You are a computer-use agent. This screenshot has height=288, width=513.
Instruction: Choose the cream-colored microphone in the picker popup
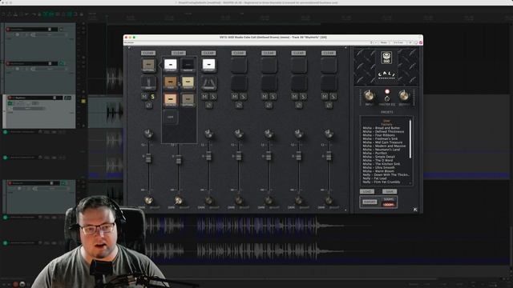188,82
